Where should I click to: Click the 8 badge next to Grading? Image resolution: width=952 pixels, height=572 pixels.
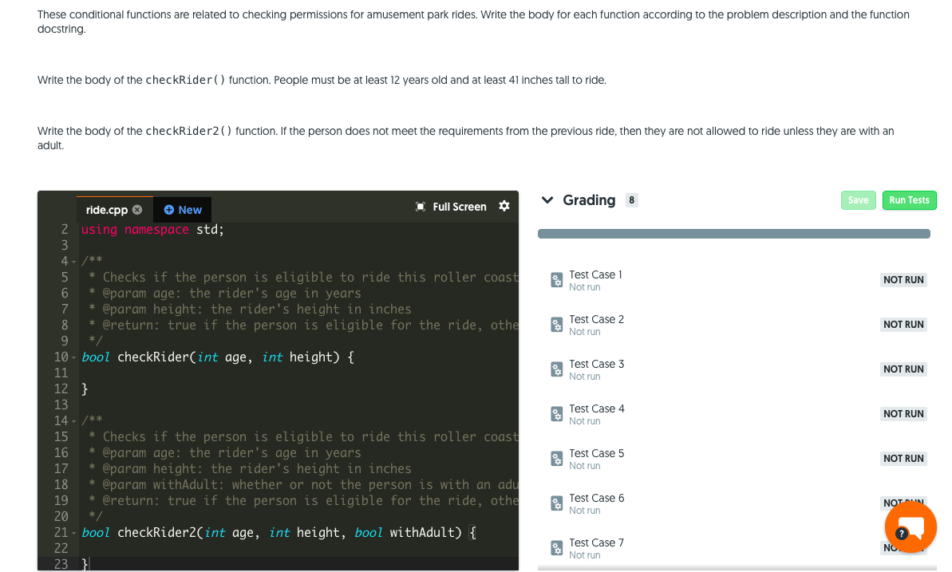click(x=631, y=199)
